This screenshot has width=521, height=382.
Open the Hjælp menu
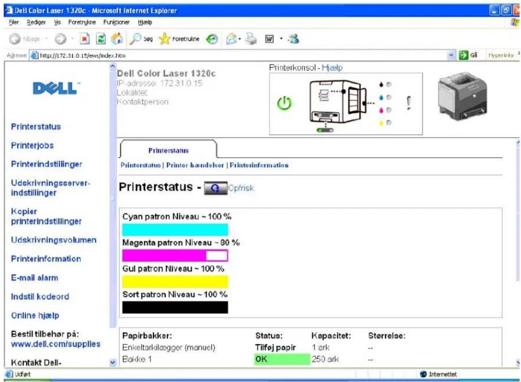click(x=145, y=22)
